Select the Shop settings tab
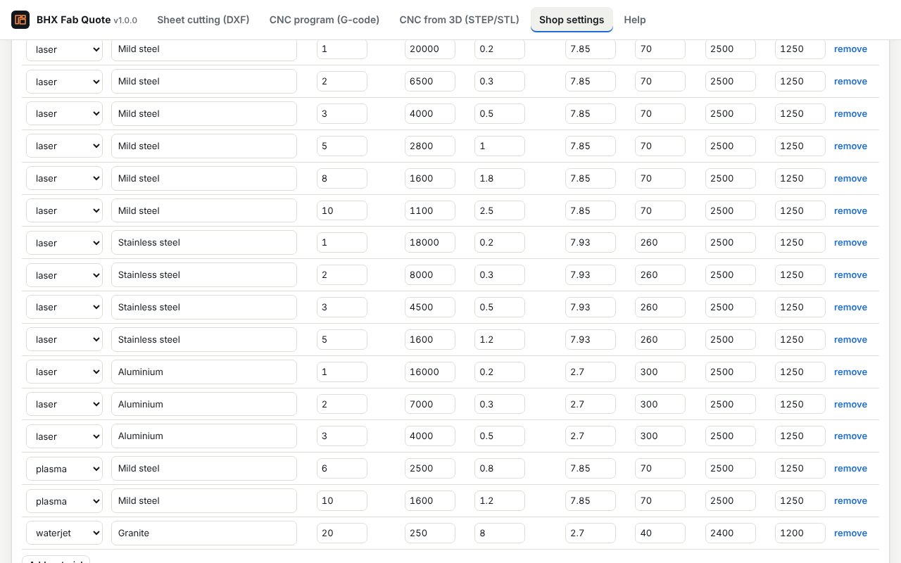 pos(572,20)
